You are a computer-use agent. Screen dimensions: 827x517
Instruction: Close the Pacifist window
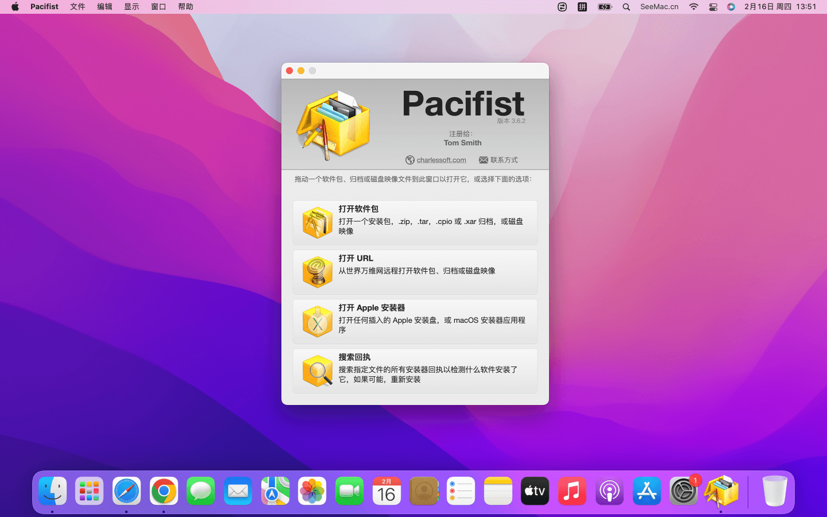coord(289,71)
